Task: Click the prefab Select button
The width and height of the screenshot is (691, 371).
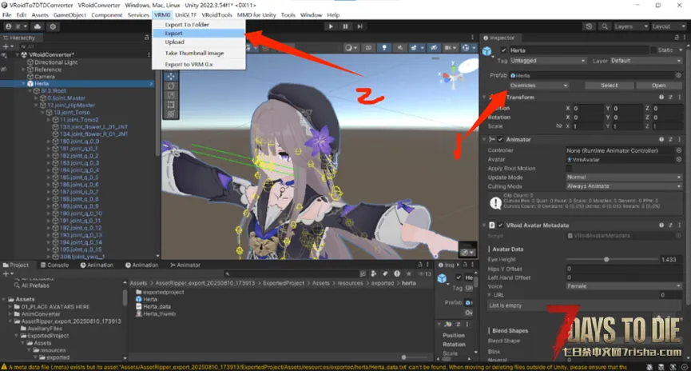Action: coord(609,86)
